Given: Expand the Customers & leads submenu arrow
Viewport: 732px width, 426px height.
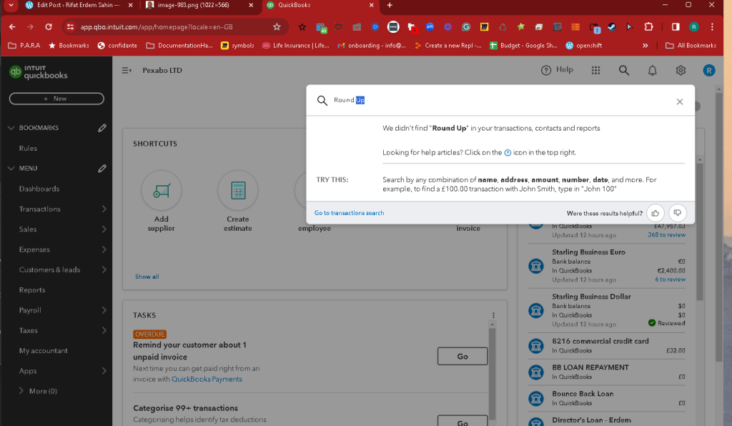Looking at the screenshot, I should (x=104, y=269).
